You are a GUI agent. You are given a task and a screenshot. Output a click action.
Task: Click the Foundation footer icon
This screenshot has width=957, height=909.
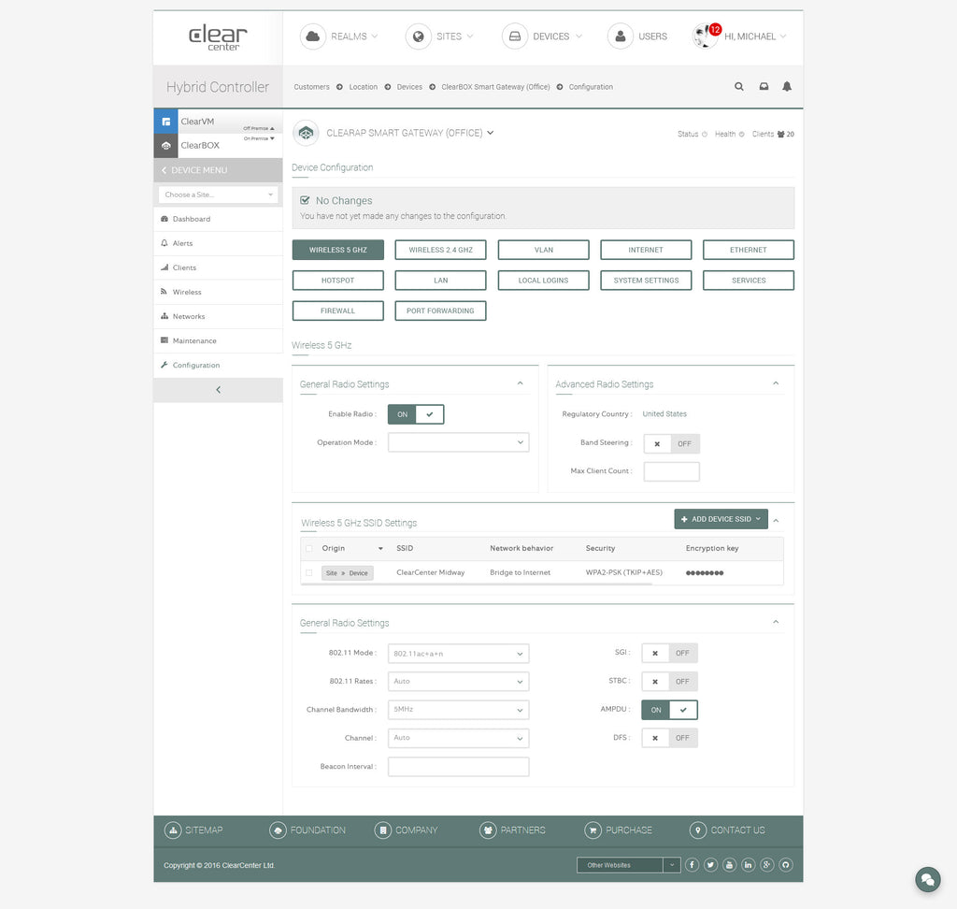(x=278, y=830)
